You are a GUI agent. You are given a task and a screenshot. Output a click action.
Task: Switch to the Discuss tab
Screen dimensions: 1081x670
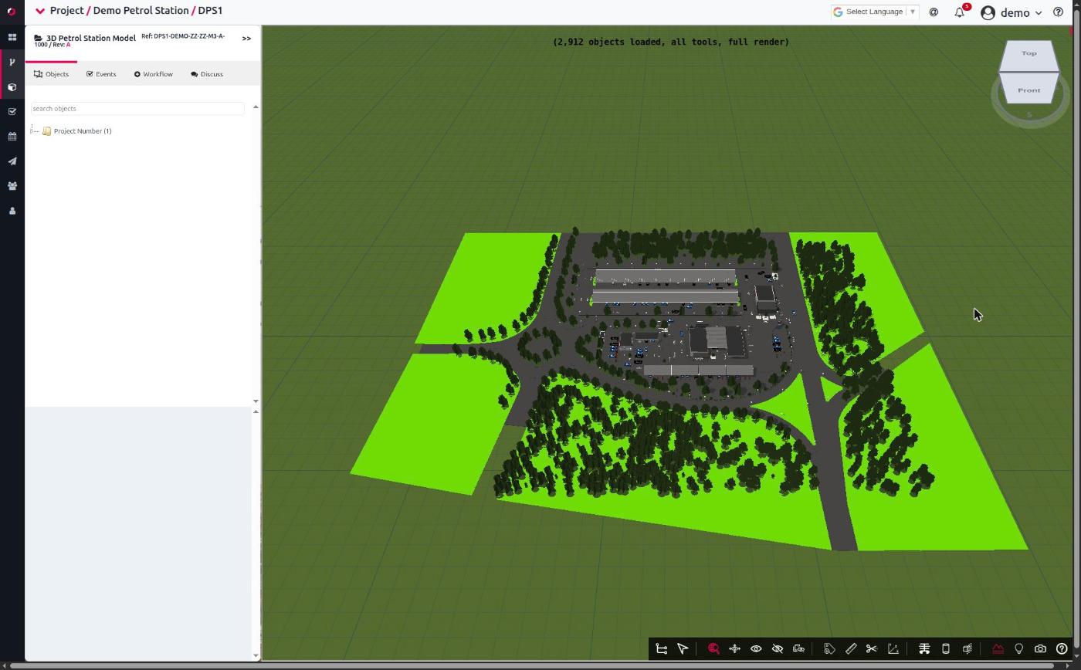pos(207,74)
